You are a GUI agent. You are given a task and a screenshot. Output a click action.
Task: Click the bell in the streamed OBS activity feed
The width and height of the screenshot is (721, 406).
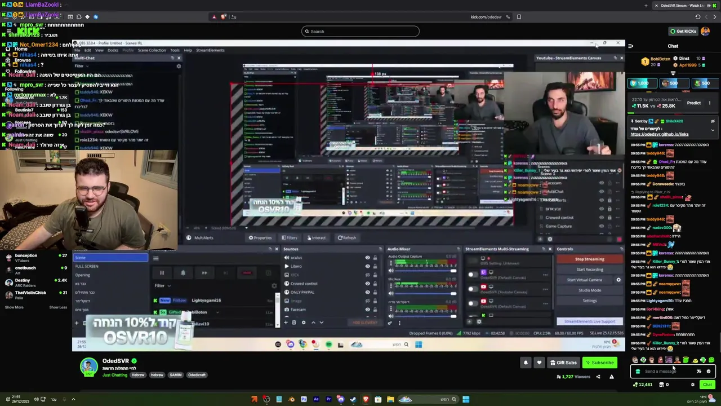[183, 273]
